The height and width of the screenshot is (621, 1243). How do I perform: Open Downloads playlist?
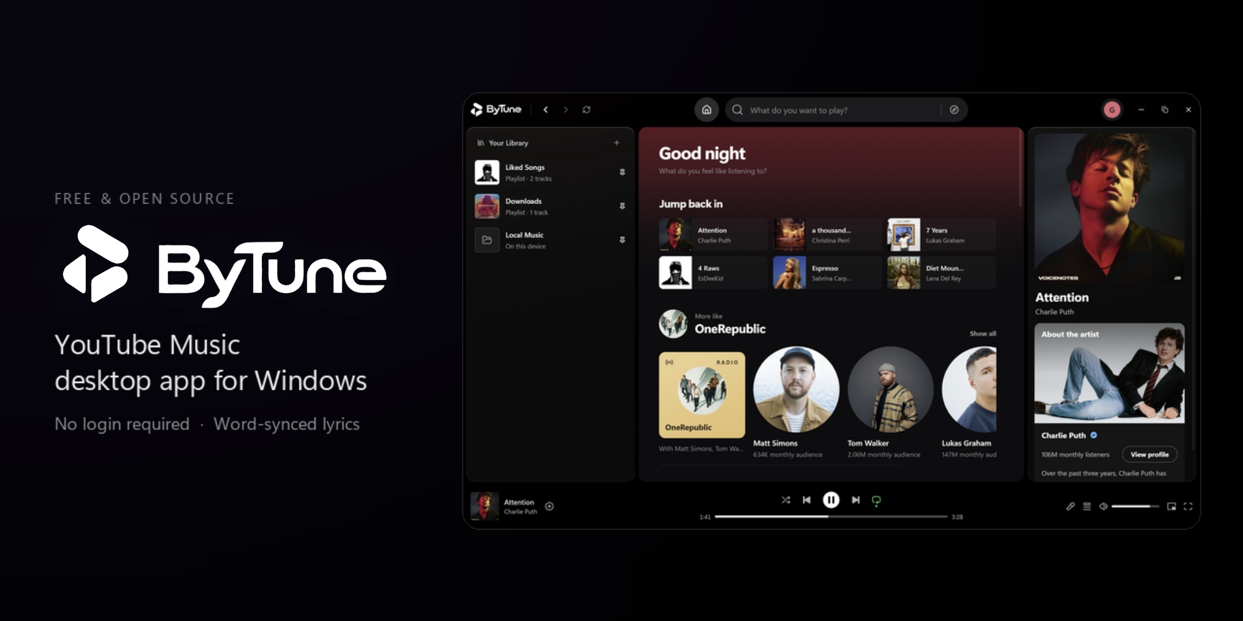(x=550, y=206)
